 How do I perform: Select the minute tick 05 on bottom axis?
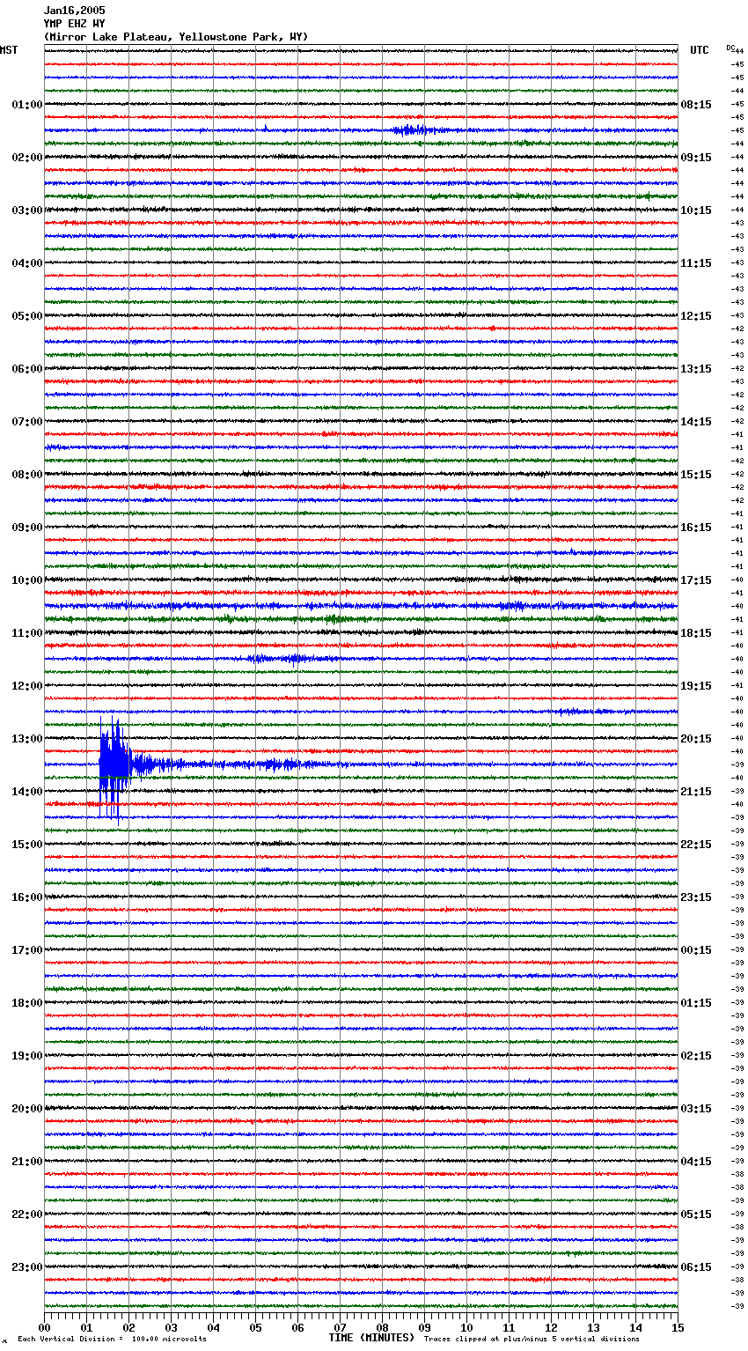[x=255, y=1328]
